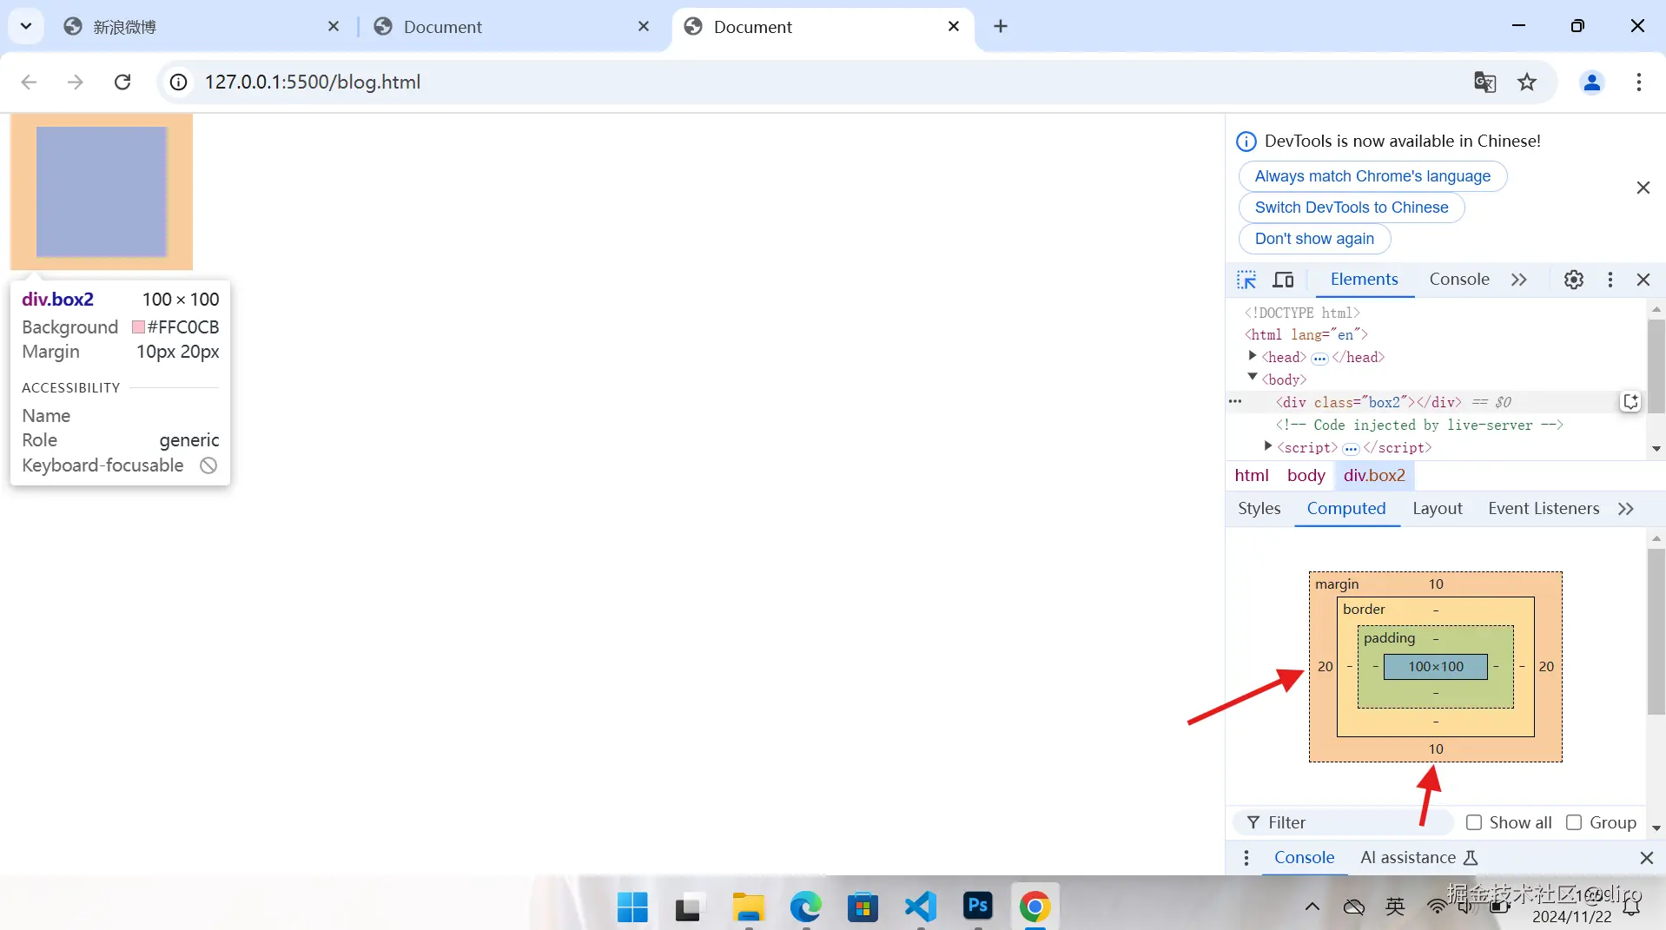Image resolution: width=1666 pixels, height=930 pixels.
Task: Open the Event Listeners tab
Action: point(1543,509)
